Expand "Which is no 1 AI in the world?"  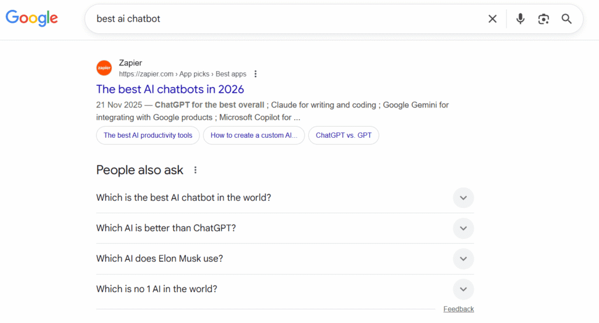pos(463,289)
